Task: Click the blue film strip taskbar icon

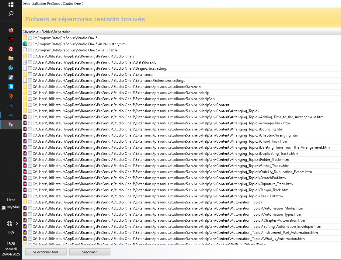Action: tap(11, 87)
